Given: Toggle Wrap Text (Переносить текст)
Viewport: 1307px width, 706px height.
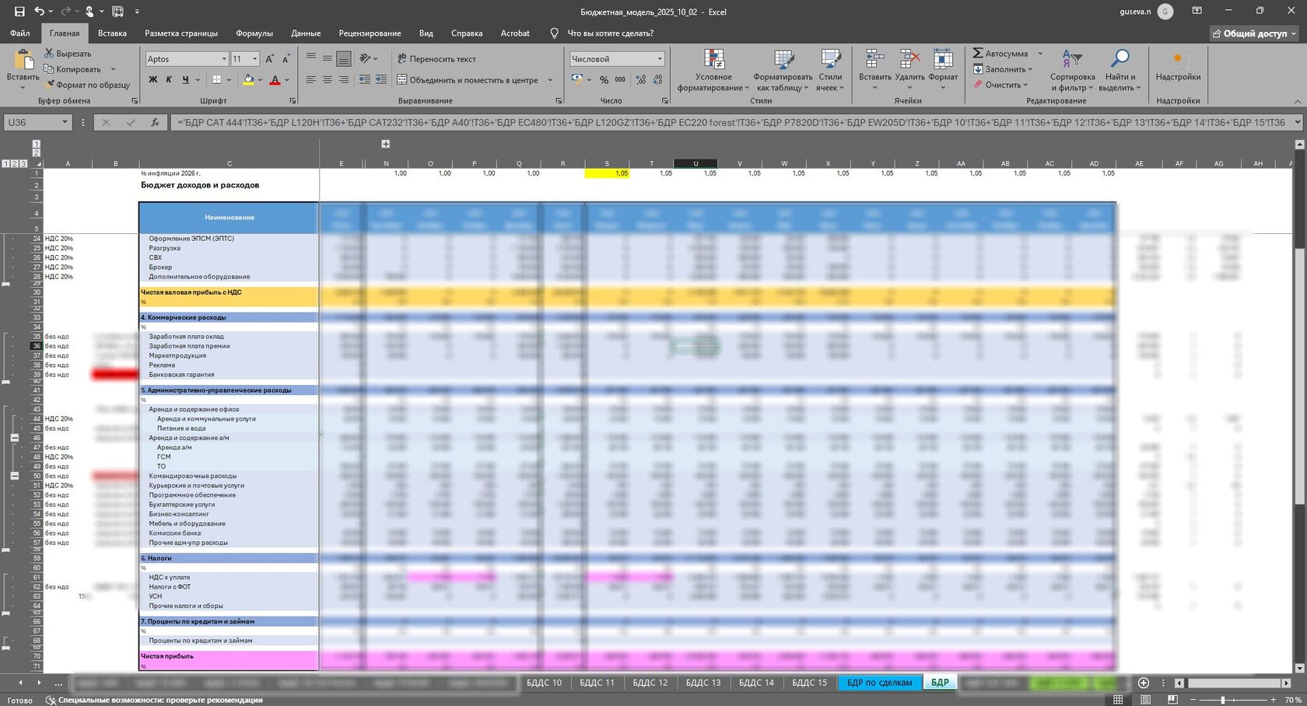Looking at the screenshot, I should [436, 58].
